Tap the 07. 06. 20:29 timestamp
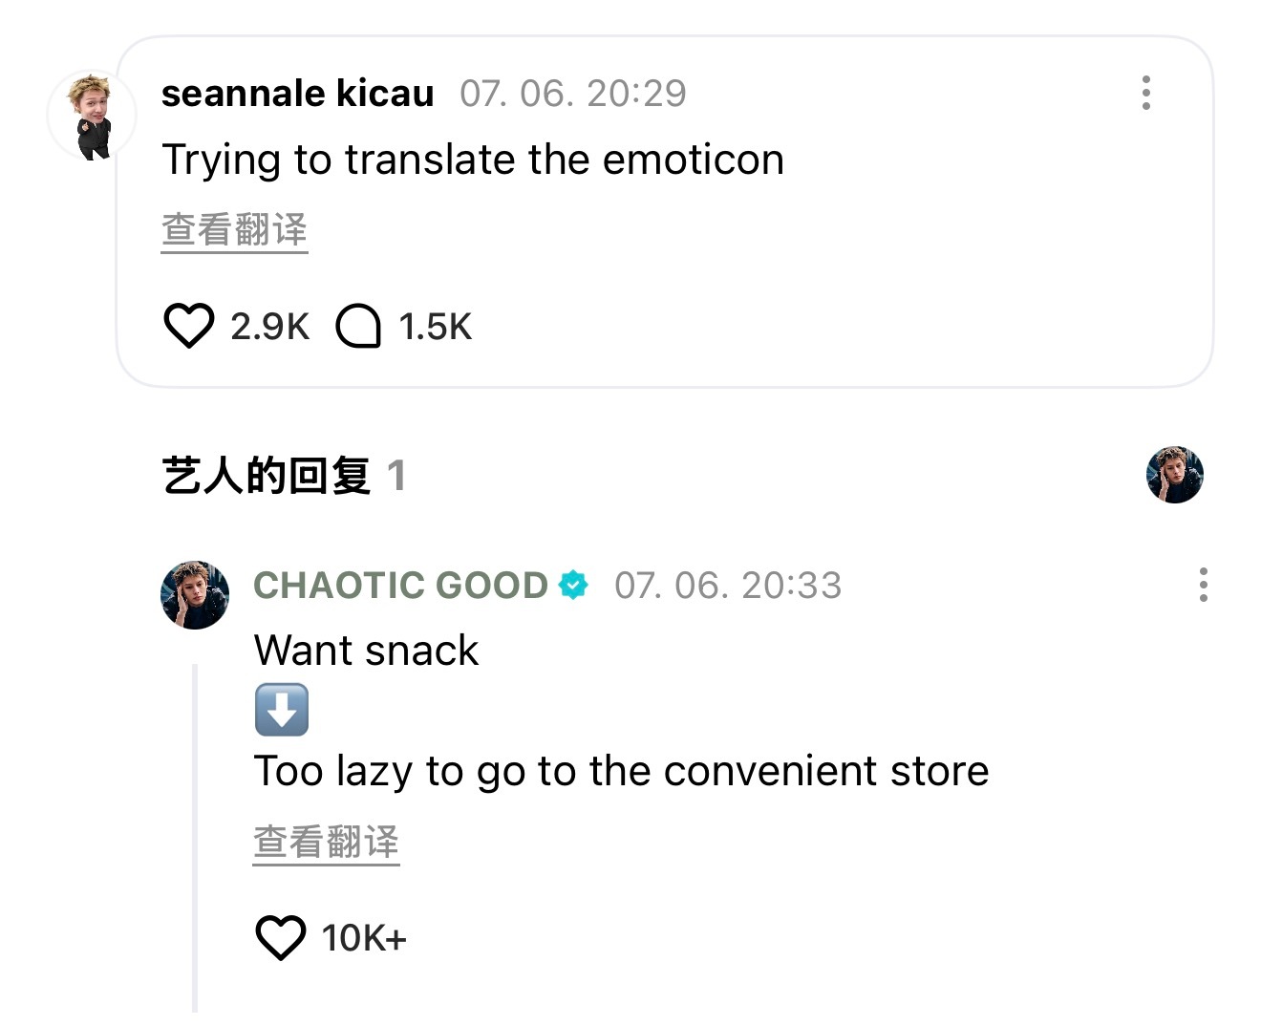 (573, 93)
